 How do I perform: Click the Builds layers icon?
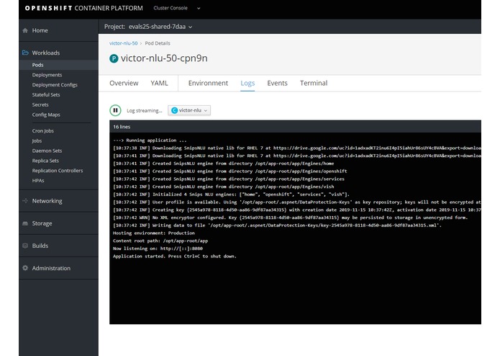[x=25, y=246]
